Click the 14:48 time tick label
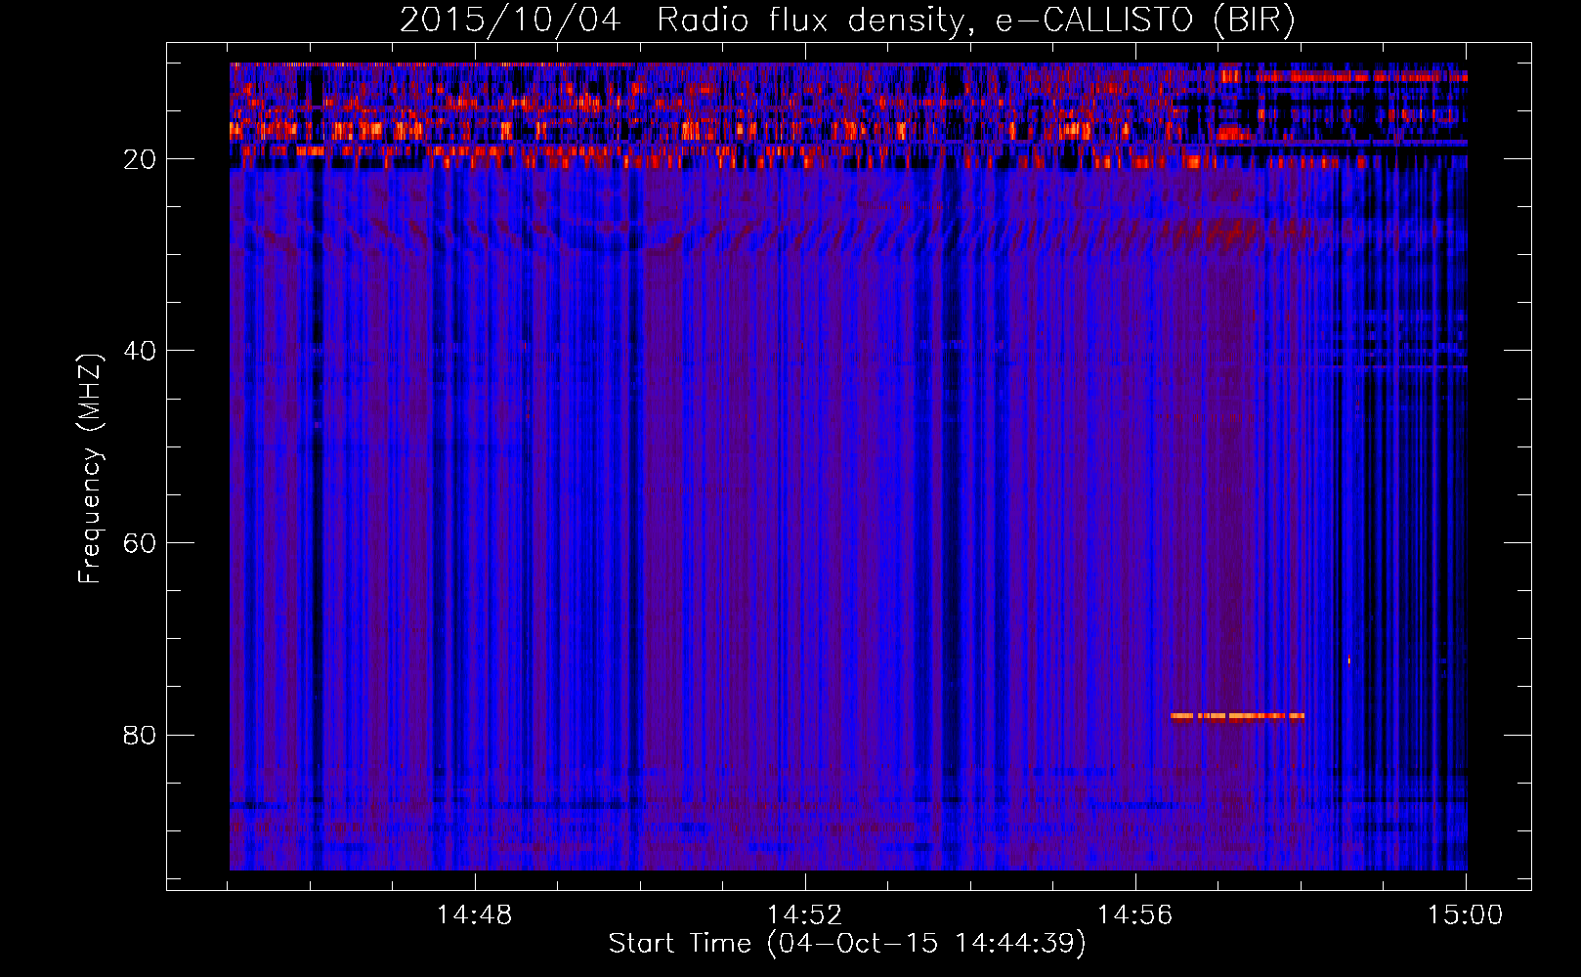The height and width of the screenshot is (977, 1581). (474, 915)
